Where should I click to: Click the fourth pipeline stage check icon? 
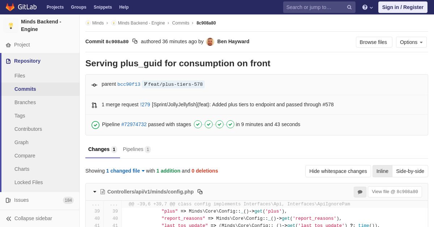pos(230,124)
